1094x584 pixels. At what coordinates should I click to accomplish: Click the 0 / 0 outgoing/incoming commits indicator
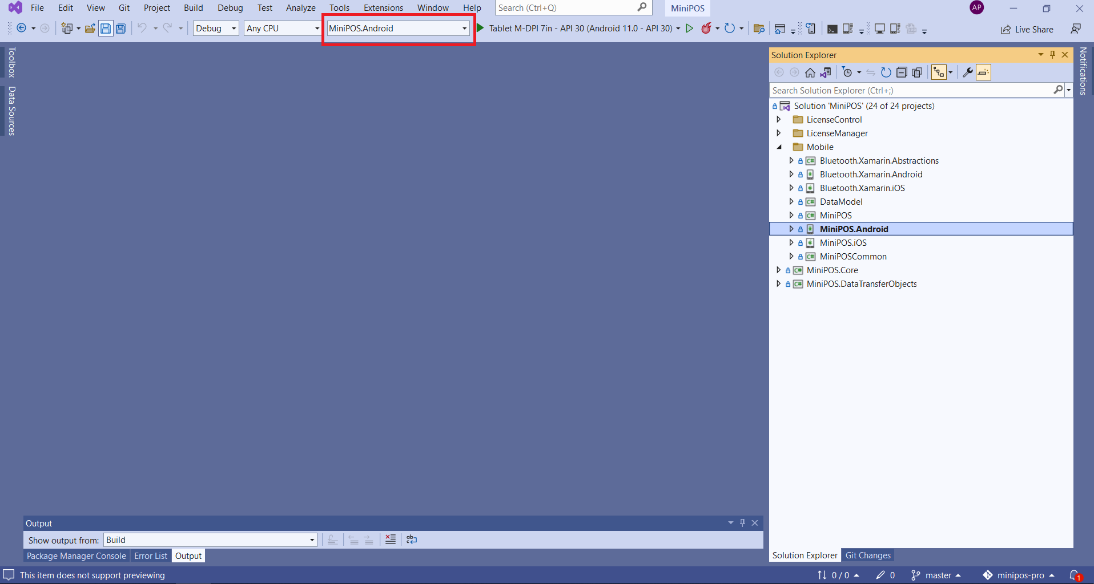[838, 575]
